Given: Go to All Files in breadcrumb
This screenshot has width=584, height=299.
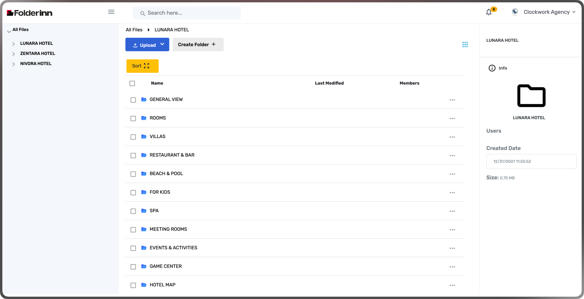Looking at the screenshot, I should 134,30.
